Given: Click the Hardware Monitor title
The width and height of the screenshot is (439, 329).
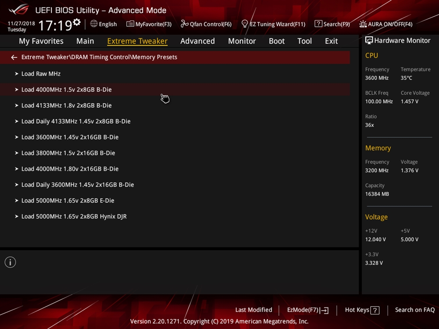Looking at the screenshot, I should pyautogui.click(x=402, y=40).
